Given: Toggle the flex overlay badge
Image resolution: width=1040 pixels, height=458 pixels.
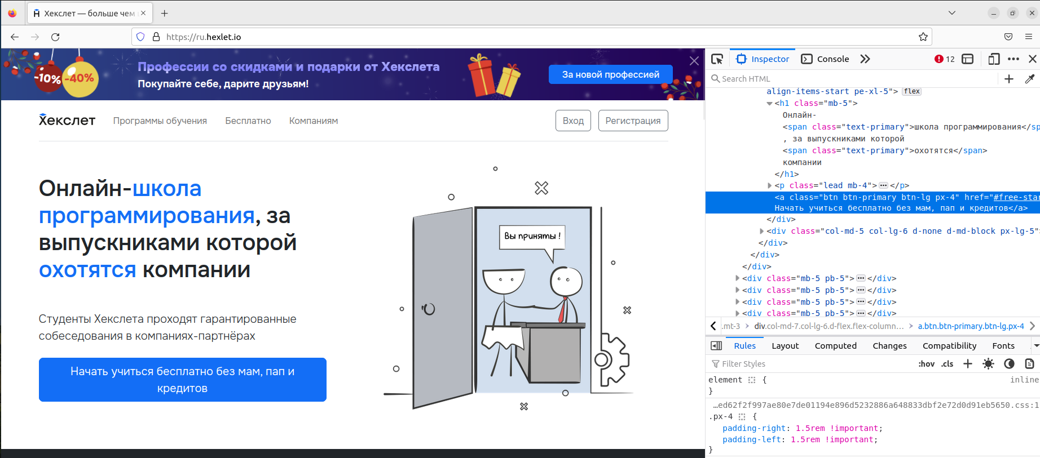Looking at the screenshot, I should tap(912, 91).
